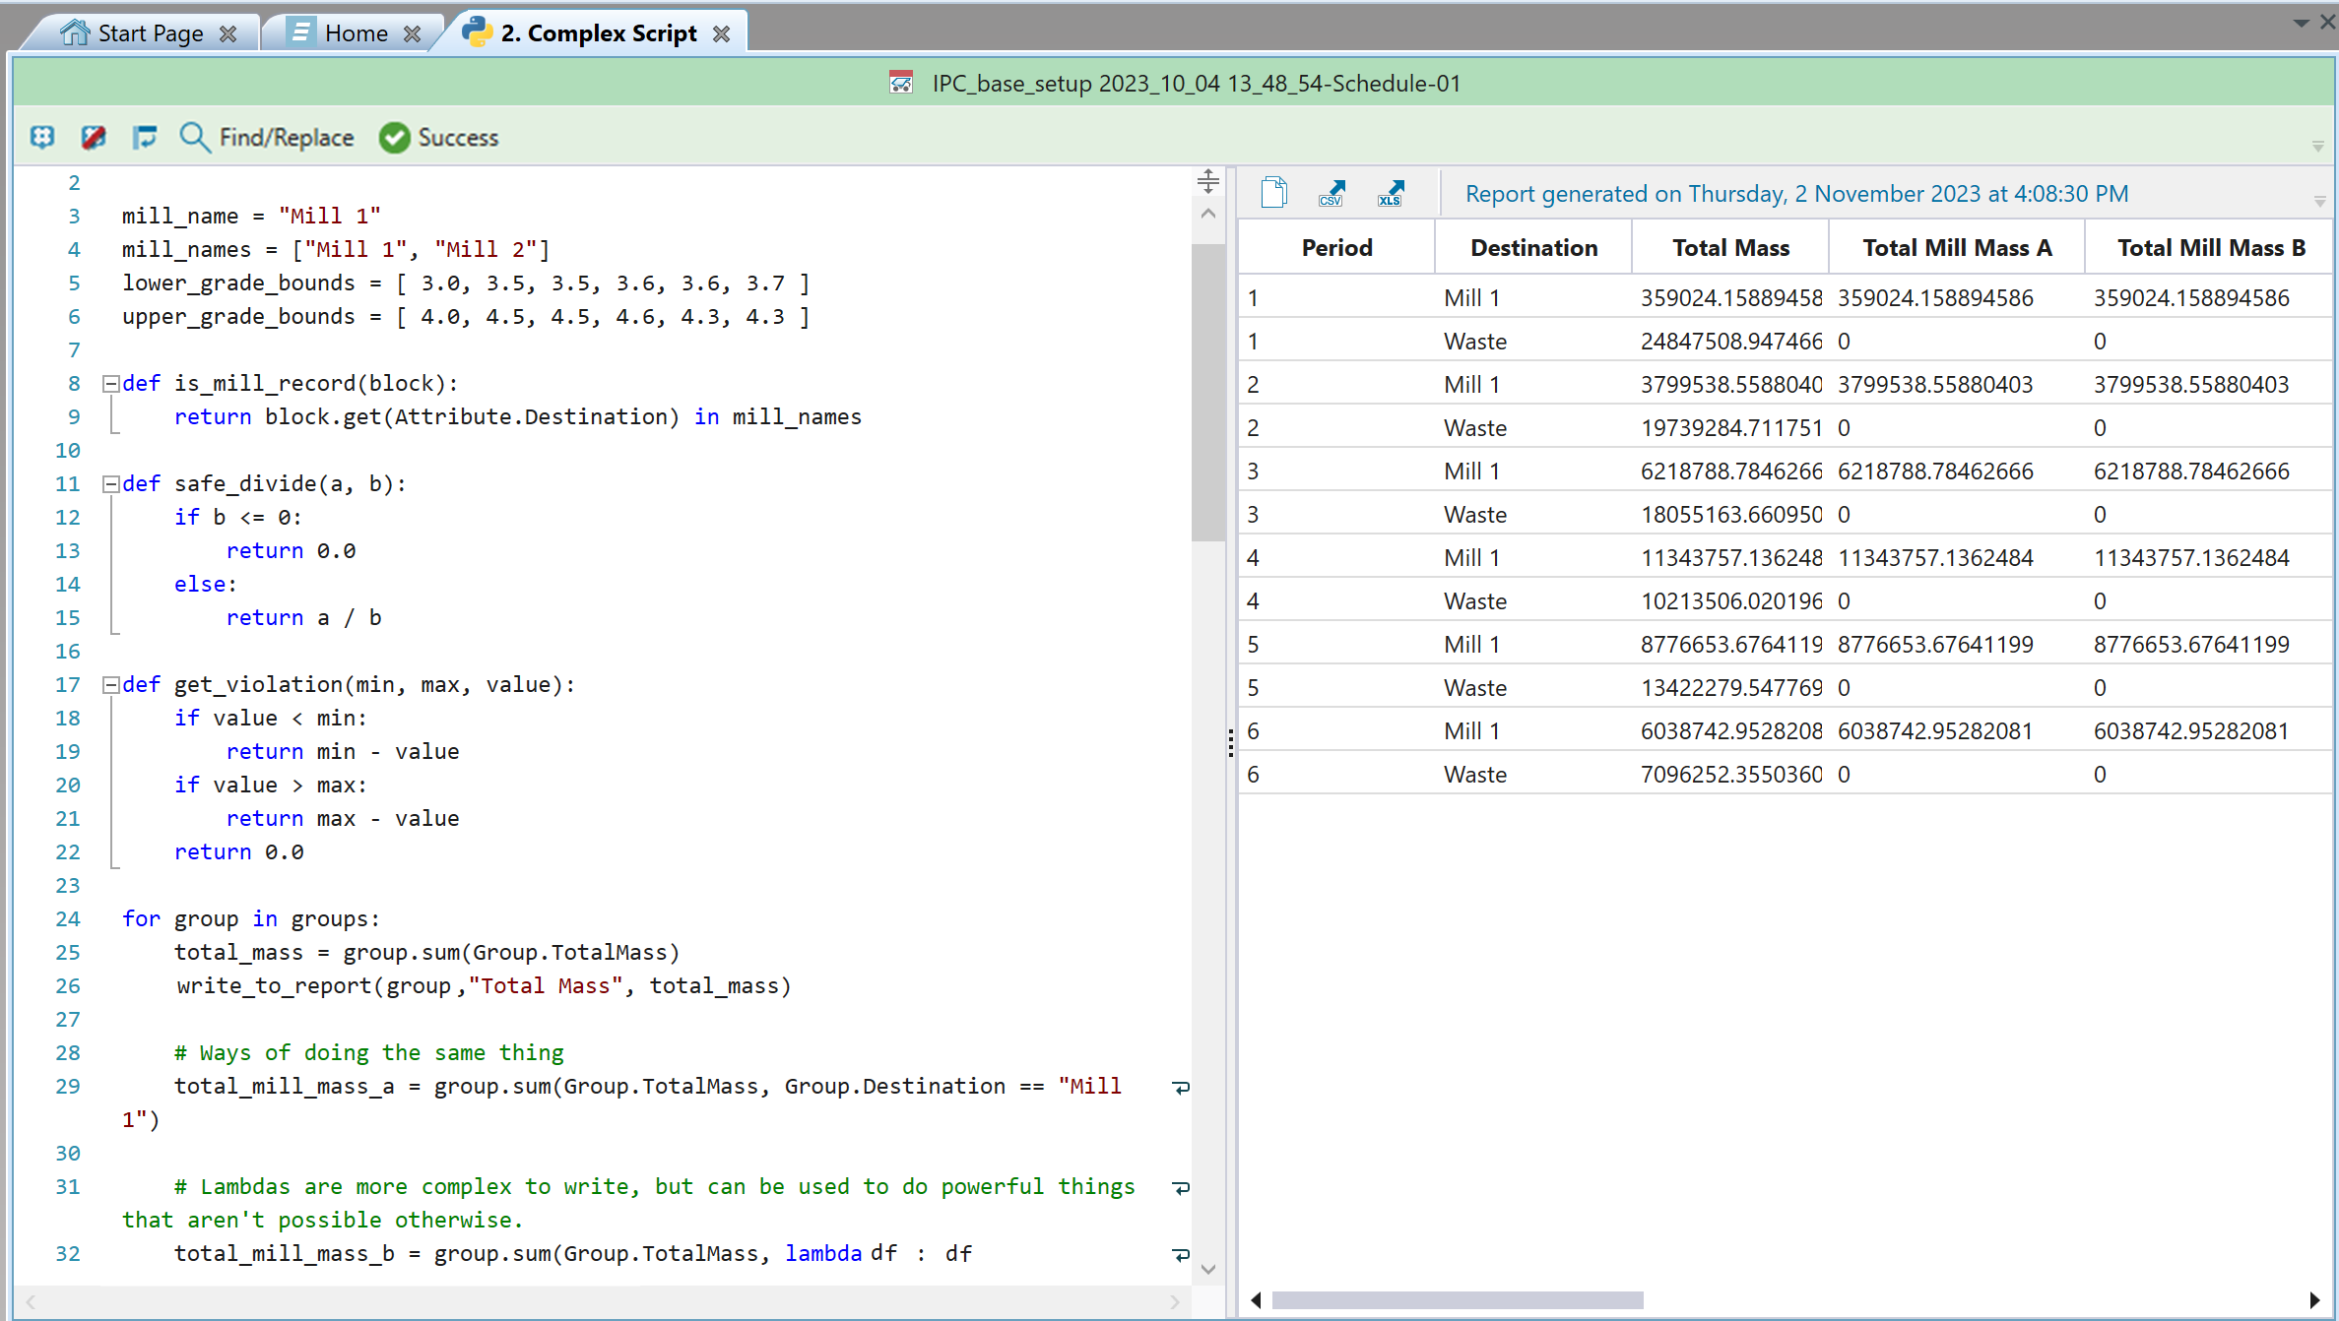
Task: Collapse the get_violation function fold
Action: tap(111, 684)
